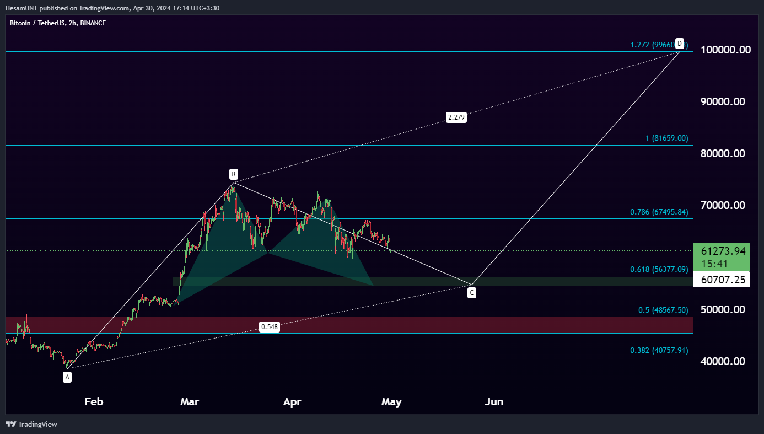This screenshot has width=764, height=434.
Task: Click the dark red support zone rectangle
Action: [349, 325]
